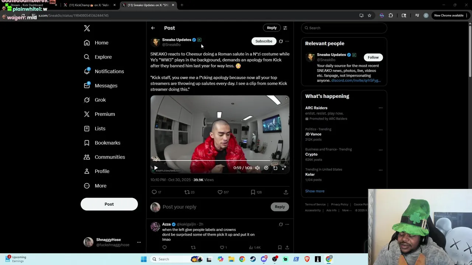Repost Azza's reply
472x265 pixels.
coord(193,248)
